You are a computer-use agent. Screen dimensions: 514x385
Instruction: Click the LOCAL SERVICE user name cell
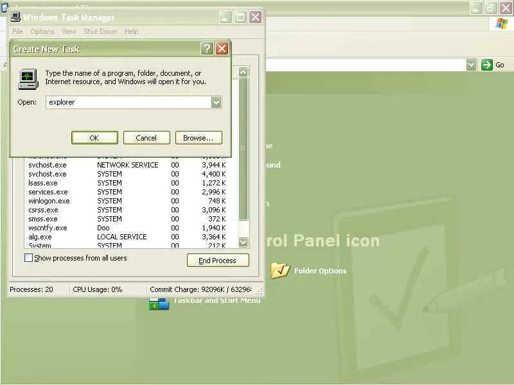click(121, 237)
